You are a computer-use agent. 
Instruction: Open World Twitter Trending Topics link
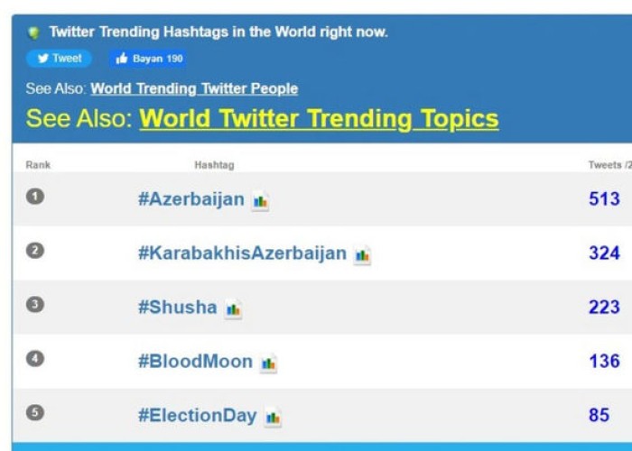point(319,119)
